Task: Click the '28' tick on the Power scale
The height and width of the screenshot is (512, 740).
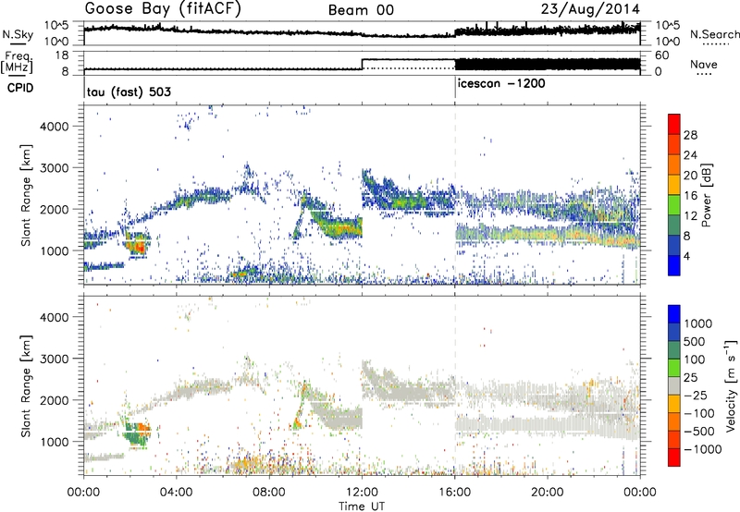Action: pyautogui.click(x=690, y=135)
